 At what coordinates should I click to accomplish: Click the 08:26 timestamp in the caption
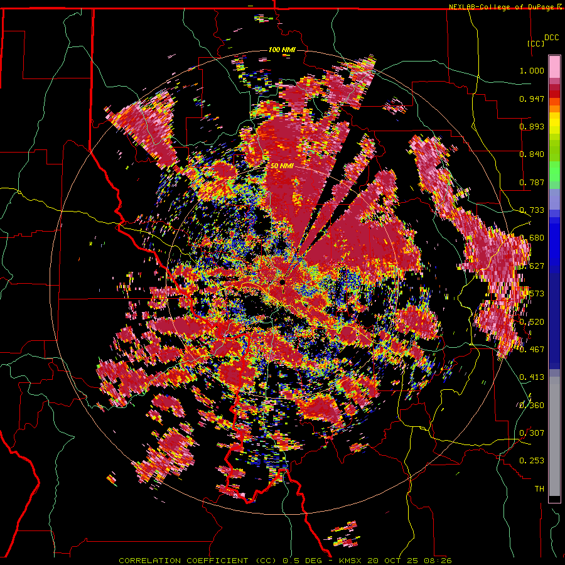(x=438, y=561)
